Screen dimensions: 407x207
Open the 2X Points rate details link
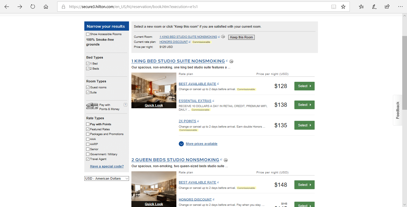187,121
